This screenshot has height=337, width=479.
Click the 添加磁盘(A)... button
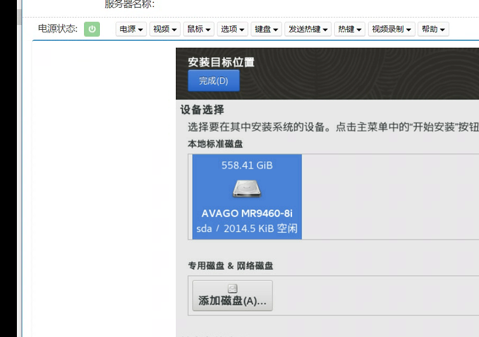[x=232, y=296]
